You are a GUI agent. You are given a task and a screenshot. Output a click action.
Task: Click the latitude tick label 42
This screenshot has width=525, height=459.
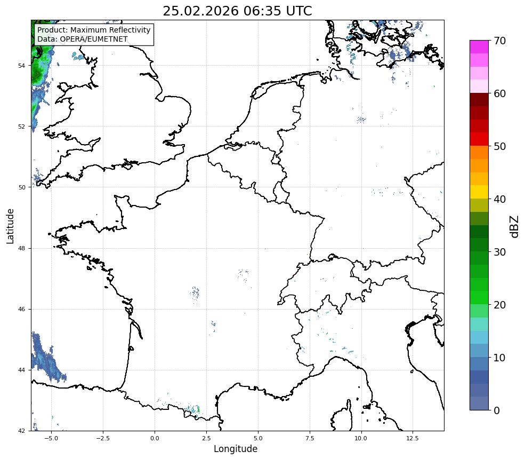(x=21, y=431)
